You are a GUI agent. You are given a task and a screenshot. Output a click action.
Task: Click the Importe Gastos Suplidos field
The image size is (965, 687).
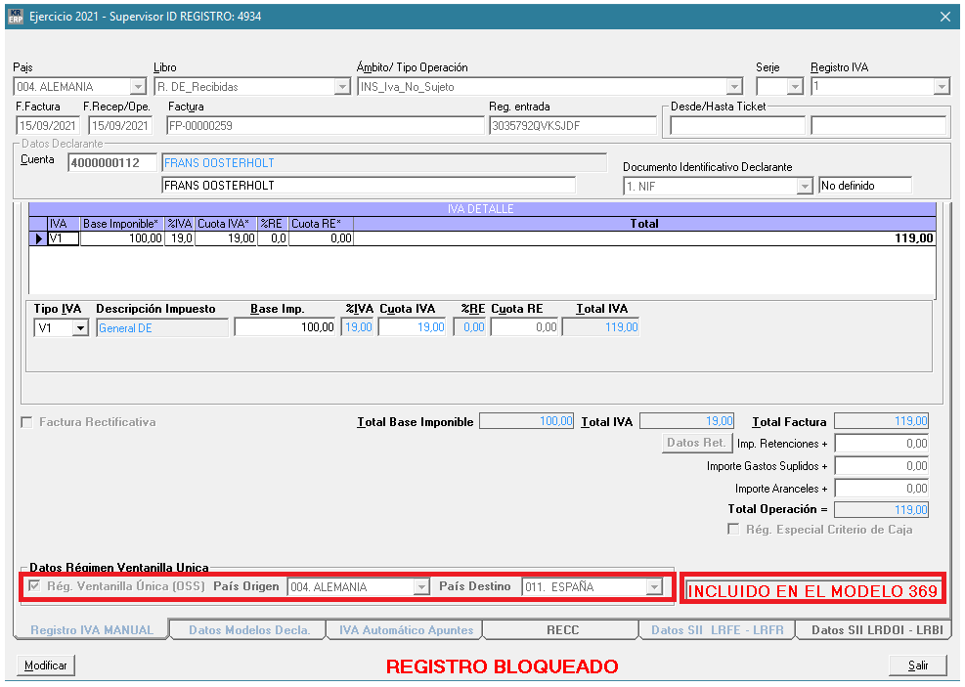(881, 466)
